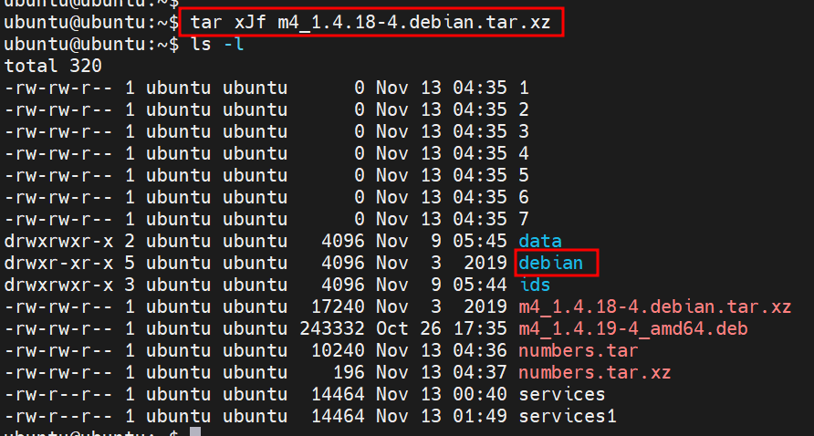
Task: Click the date 'Oct 26 17:35'
Action: [x=442, y=328]
